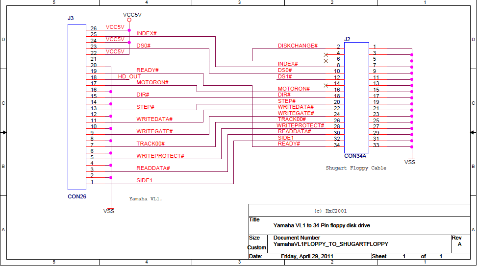Viewport: 477px width, 266px height.
Task: Click the 'Sheet' label in title block
Action: pos(379,256)
